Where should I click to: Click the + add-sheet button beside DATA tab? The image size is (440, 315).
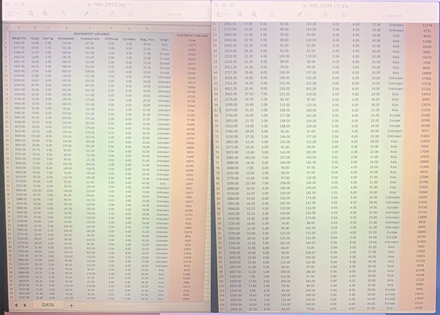[71, 305]
